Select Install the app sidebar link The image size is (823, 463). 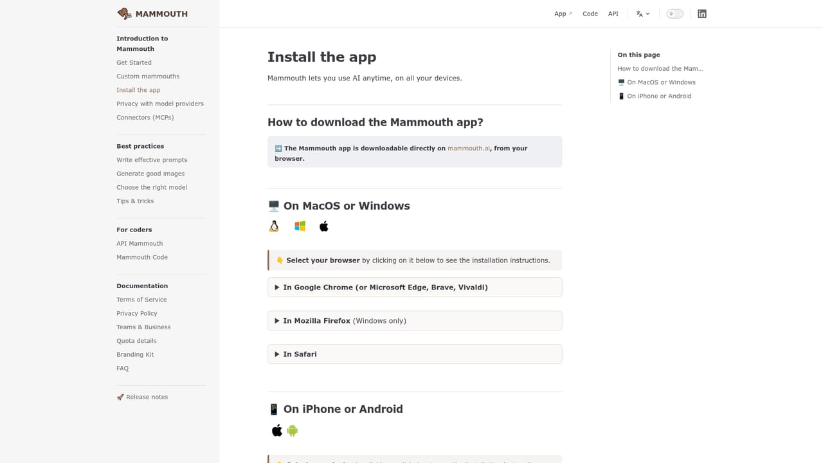(x=138, y=90)
